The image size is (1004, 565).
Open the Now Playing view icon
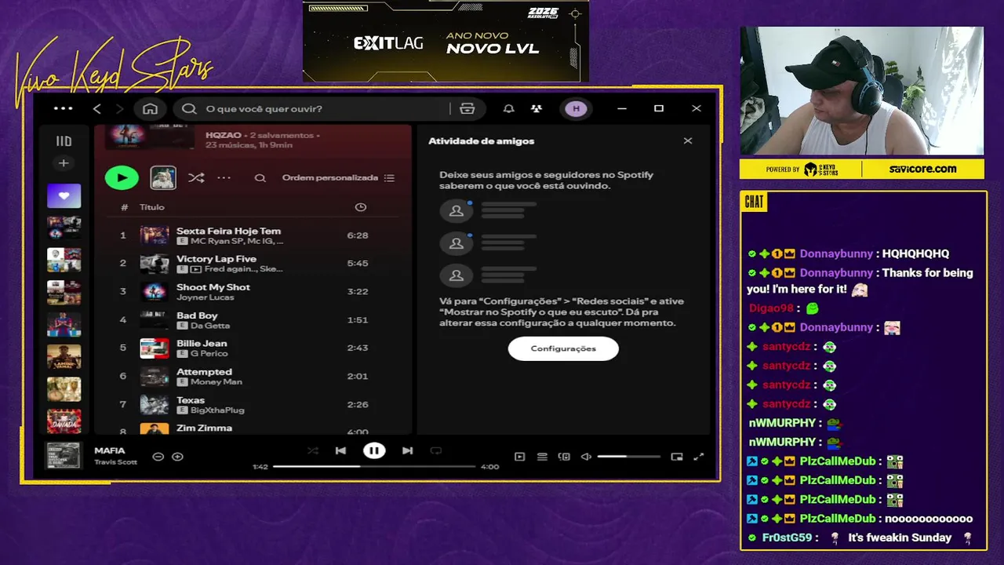coord(519,457)
